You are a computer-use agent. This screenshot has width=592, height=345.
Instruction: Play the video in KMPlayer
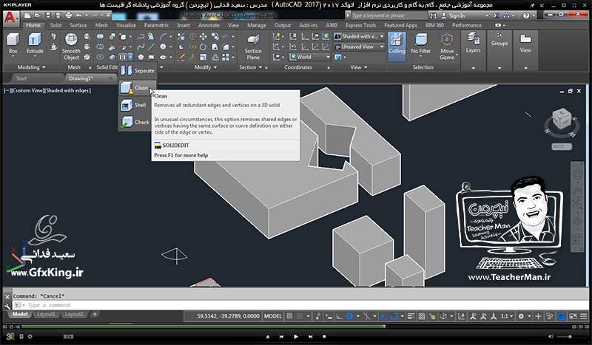(295, 336)
